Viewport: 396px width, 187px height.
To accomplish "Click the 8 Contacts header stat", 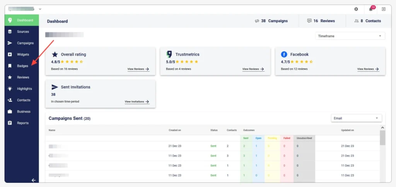I will [367, 21].
